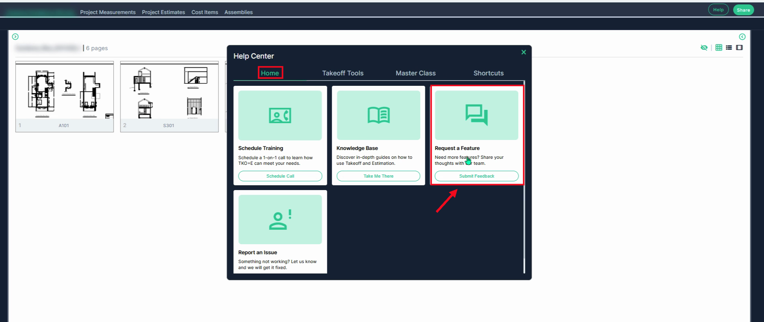Click the Schedule Call button
Screen dimensions: 764x322
(280, 176)
